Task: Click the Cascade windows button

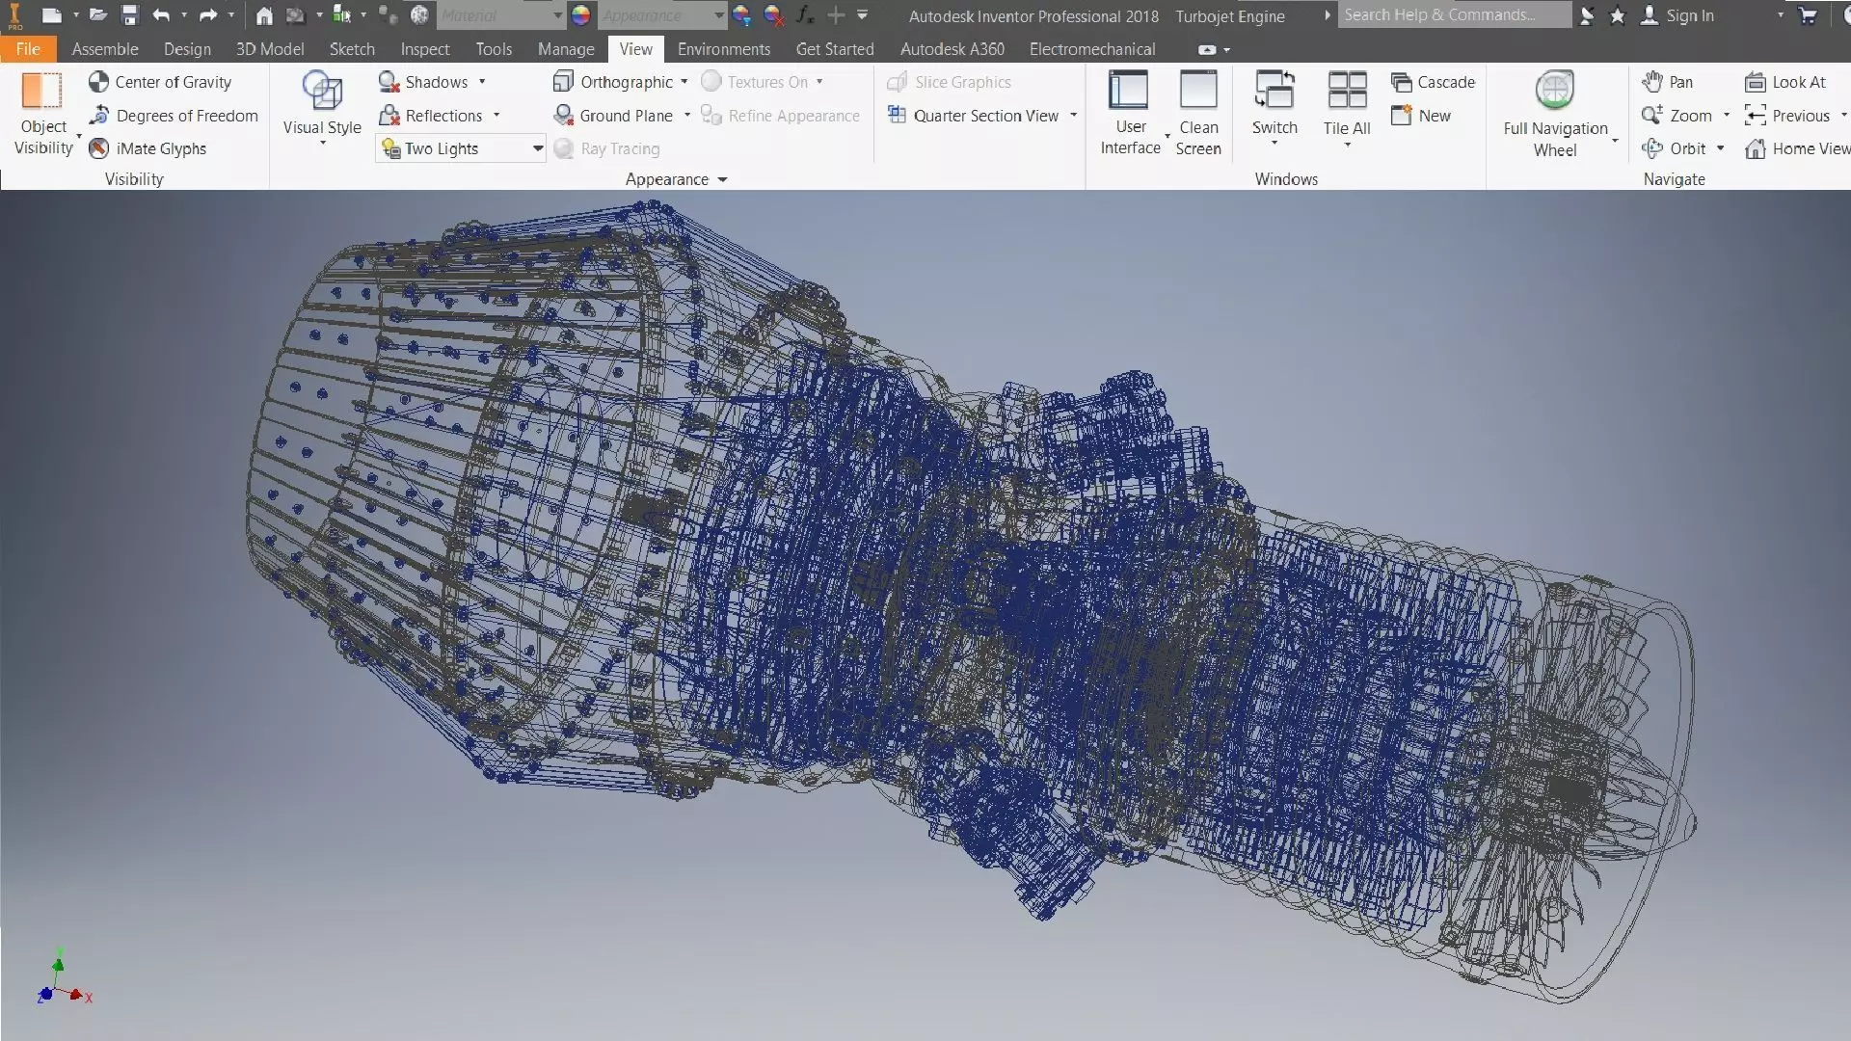Action: pos(1434,82)
